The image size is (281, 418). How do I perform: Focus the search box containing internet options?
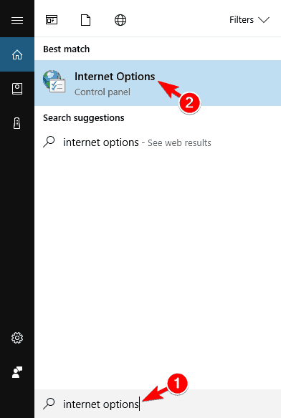[158, 404]
